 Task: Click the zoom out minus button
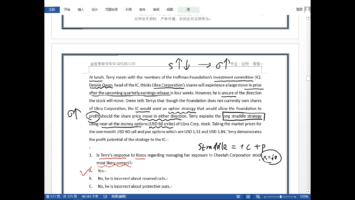265,197
